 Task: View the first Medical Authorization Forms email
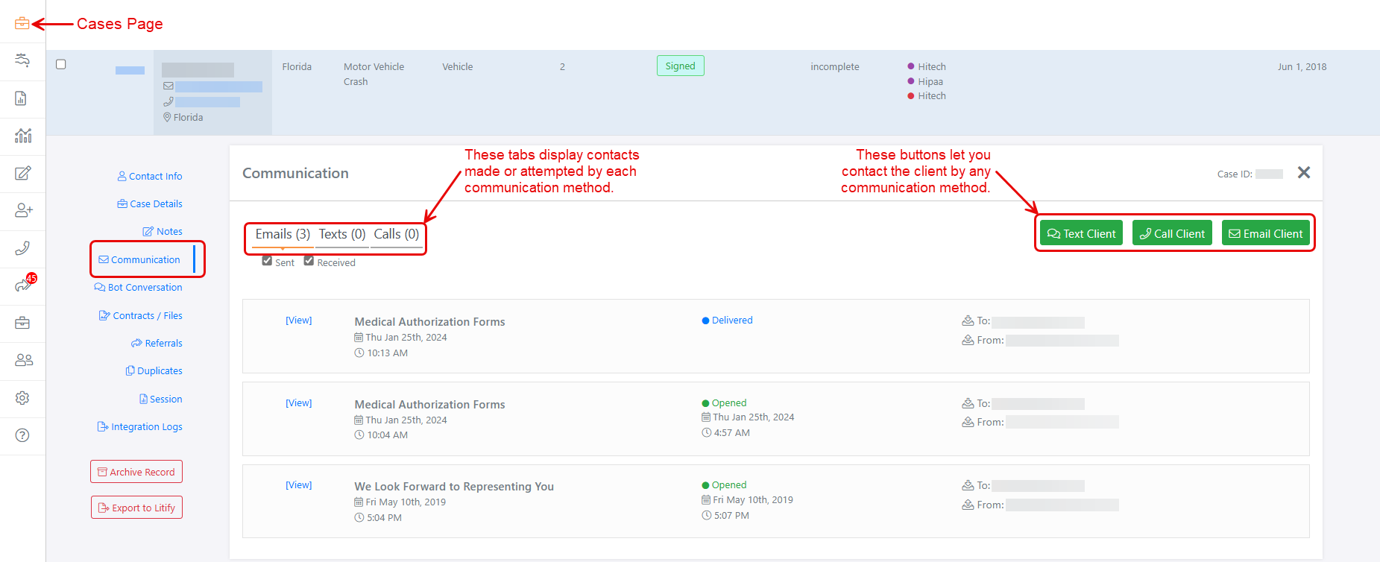[298, 321]
